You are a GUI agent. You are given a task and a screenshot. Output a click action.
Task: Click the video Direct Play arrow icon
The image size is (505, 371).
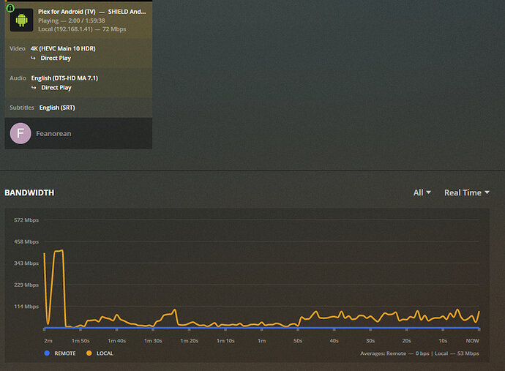pyautogui.click(x=33, y=59)
